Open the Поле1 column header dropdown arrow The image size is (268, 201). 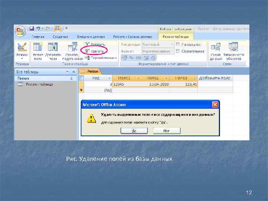[138, 78]
